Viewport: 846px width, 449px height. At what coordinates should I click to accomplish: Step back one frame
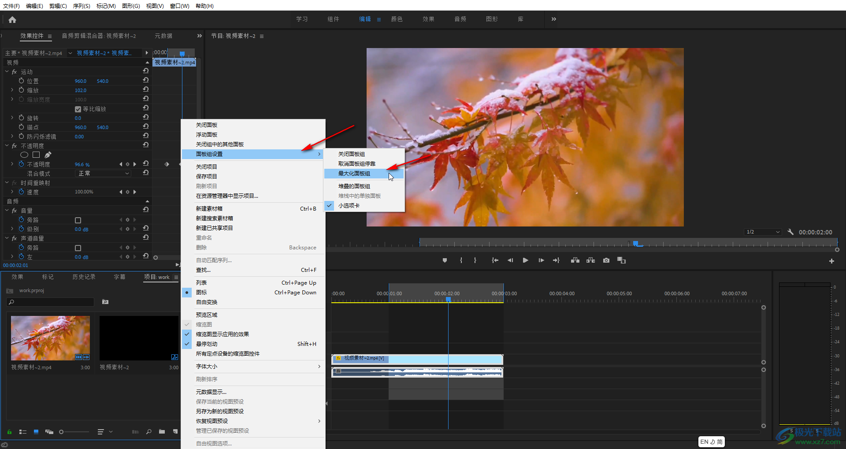510,260
